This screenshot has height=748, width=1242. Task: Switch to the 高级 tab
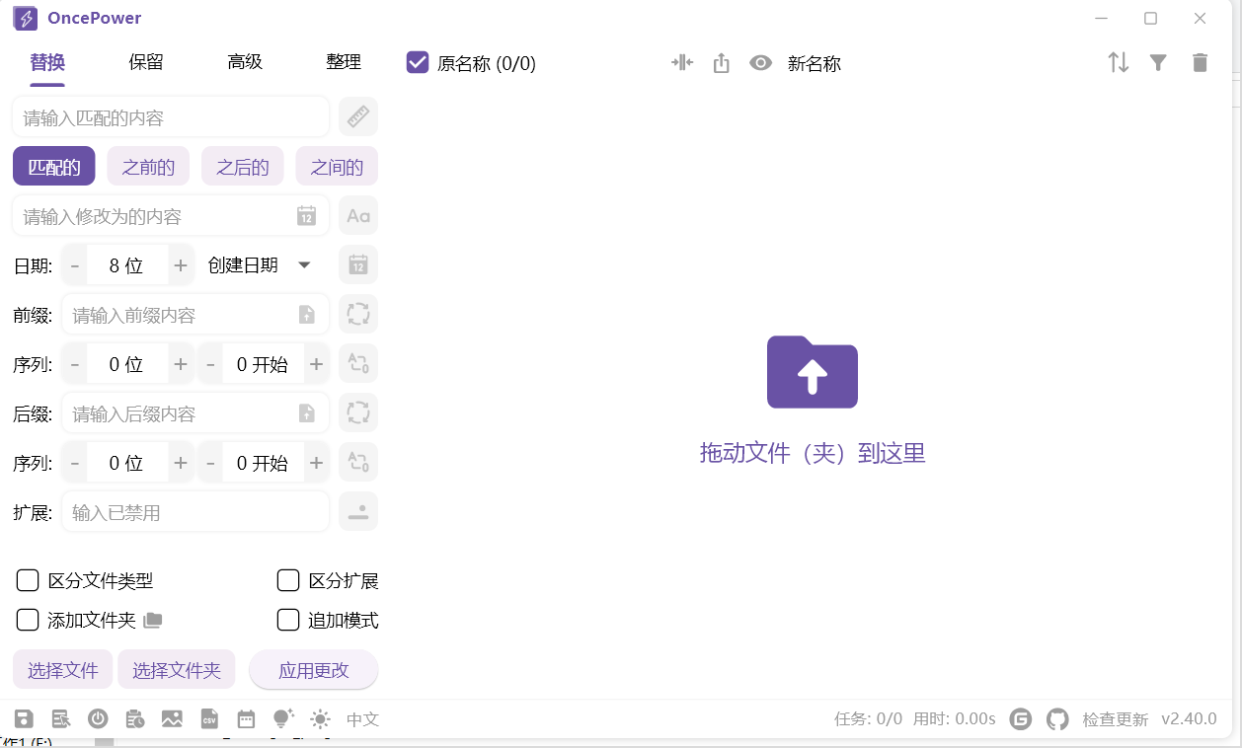point(244,61)
